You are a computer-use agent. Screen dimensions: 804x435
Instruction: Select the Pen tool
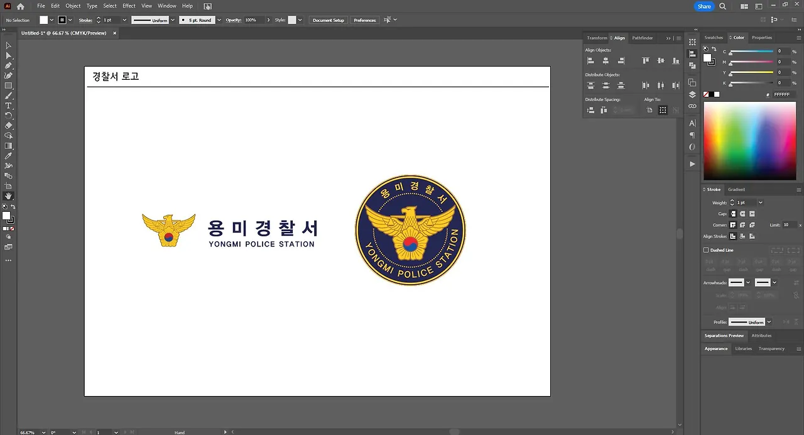[x=9, y=65]
